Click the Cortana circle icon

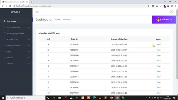click(x=48, y=98)
